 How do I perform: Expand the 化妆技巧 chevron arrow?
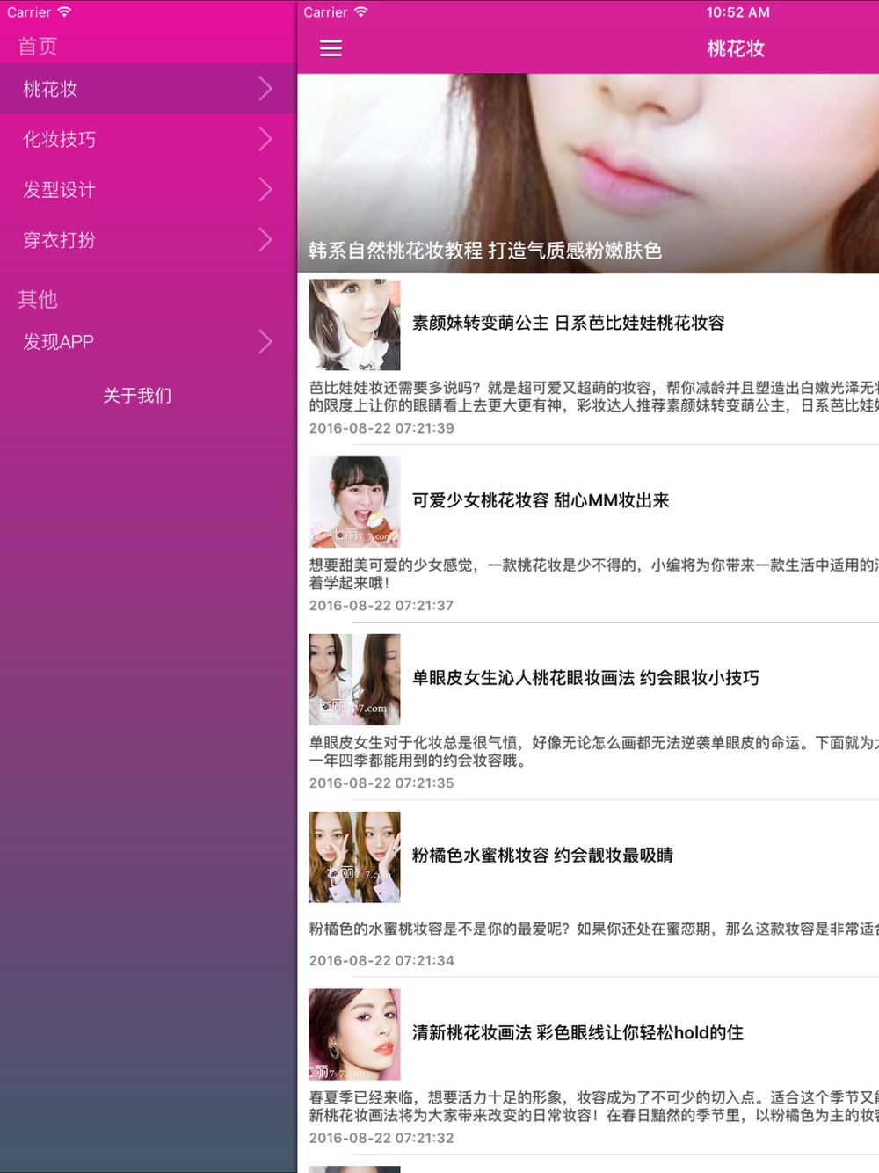(x=265, y=139)
